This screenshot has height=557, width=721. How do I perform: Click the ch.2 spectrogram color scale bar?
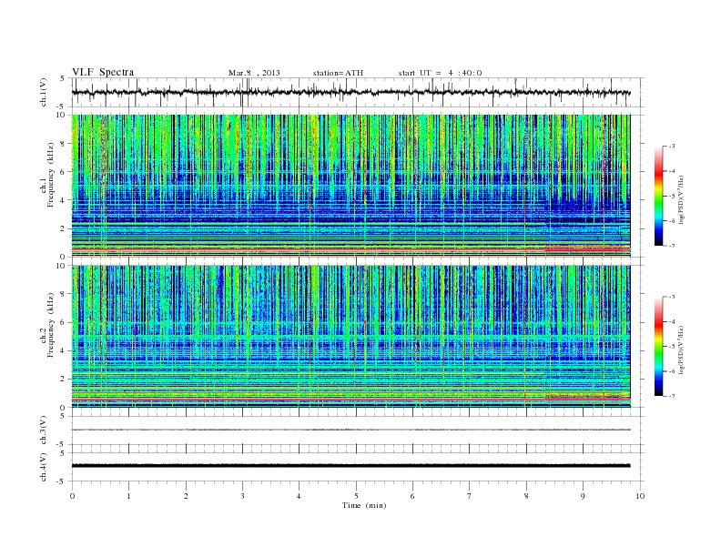click(x=658, y=347)
